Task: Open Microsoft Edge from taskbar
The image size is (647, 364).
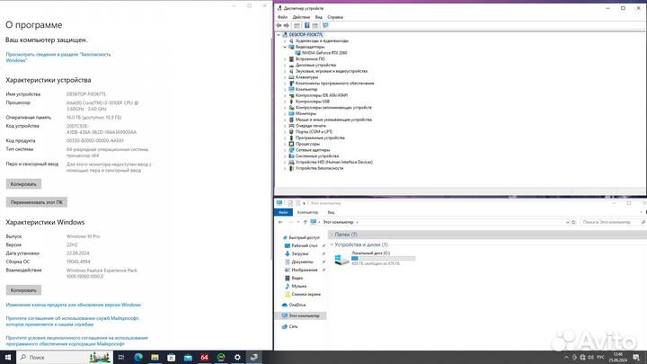Action: point(138,357)
